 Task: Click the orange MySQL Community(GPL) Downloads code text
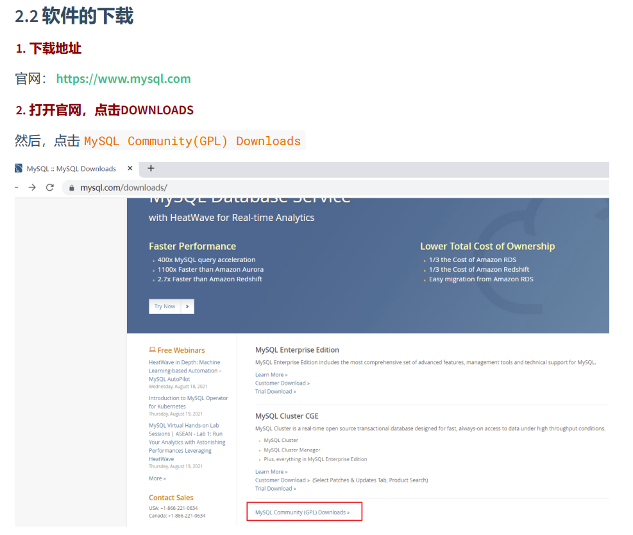coord(192,141)
